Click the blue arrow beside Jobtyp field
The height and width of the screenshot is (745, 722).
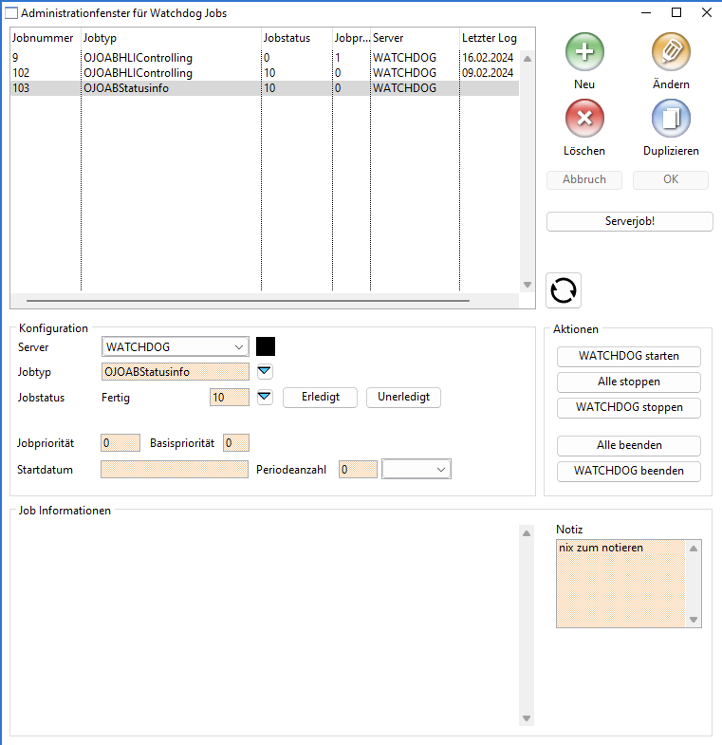point(265,371)
